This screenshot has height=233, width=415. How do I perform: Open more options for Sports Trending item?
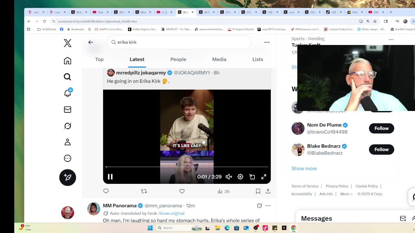click(x=391, y=39)
